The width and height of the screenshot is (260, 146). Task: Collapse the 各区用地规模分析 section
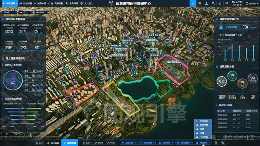(x=3, y=99)
